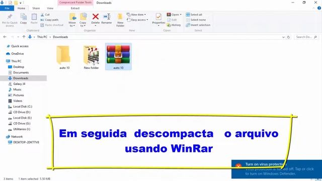Collapse the ribbon with the chevron

point(313,8)
